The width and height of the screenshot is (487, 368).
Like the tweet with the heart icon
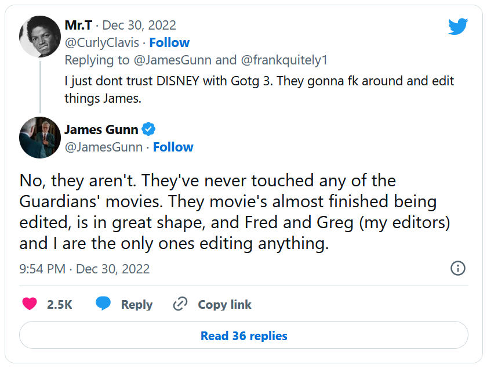(30, 304)
